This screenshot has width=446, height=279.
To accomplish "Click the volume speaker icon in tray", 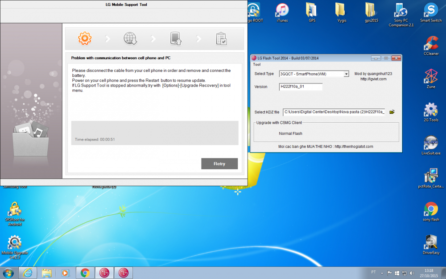I will (412, 273).
